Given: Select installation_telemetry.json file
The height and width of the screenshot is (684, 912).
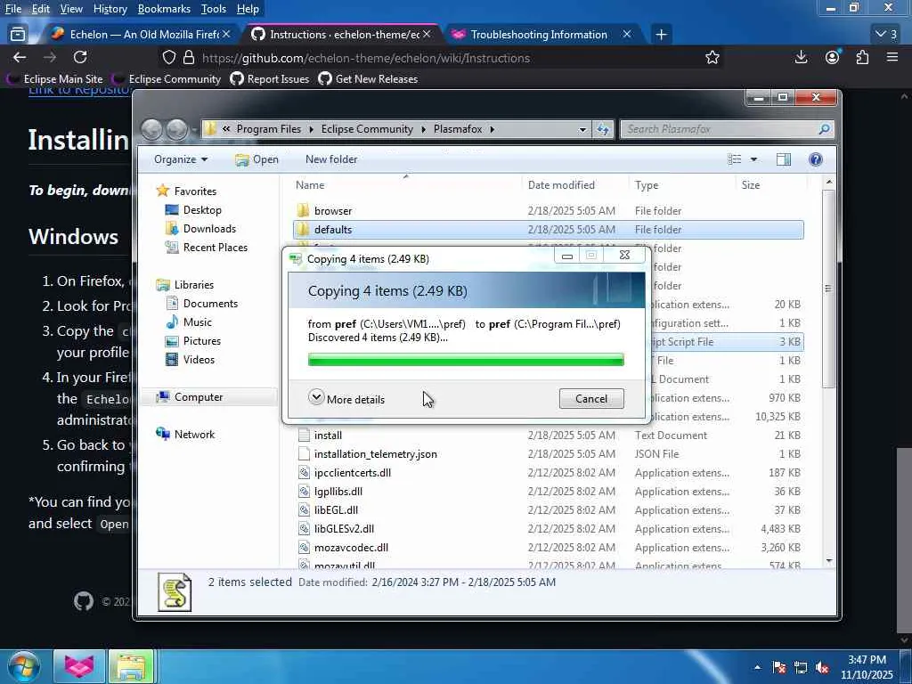Looking at the screenshot, I should 548,453.
